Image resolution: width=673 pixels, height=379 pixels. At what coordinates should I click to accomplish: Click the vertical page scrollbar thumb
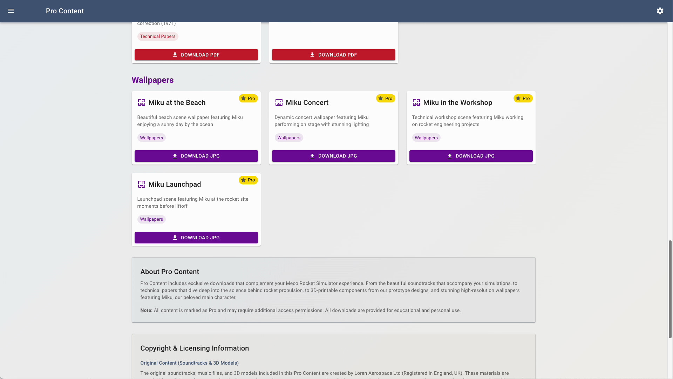[x=670, y=289]
